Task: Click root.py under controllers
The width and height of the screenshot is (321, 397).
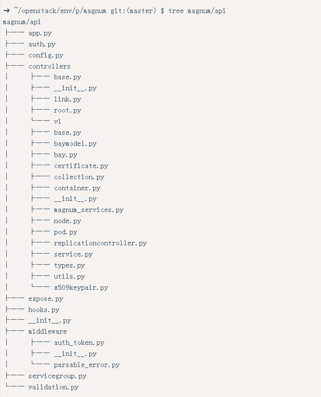Action: click(x=68, y=111)
